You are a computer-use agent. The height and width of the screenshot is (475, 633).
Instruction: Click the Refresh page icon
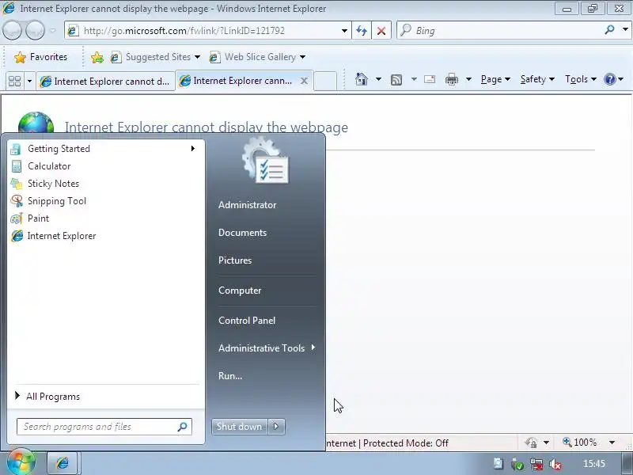(362, 31)
